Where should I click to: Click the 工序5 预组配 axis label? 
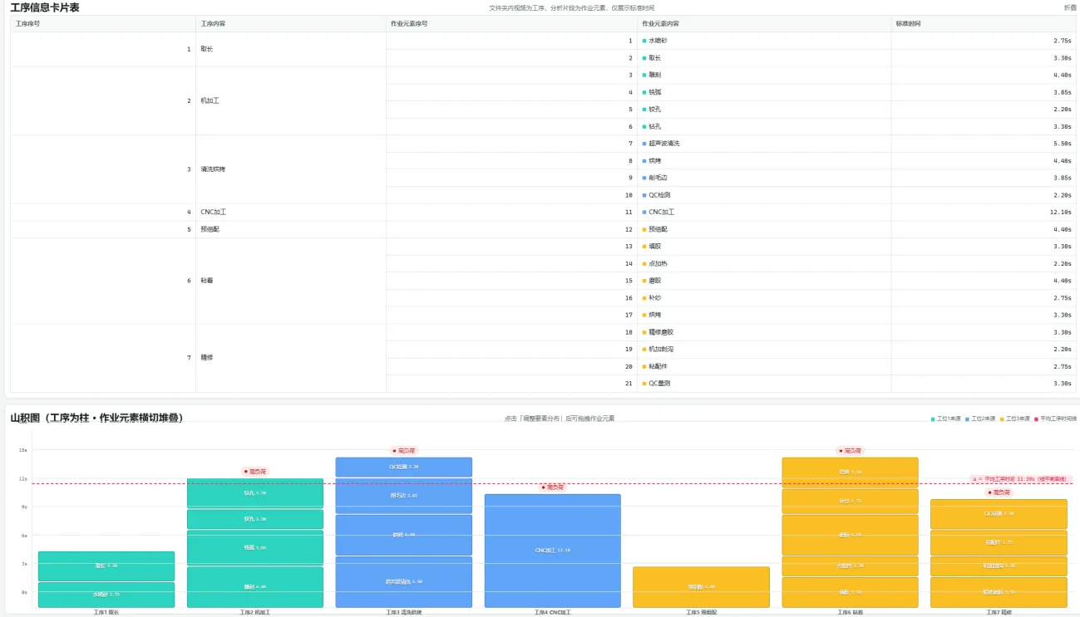702,612
